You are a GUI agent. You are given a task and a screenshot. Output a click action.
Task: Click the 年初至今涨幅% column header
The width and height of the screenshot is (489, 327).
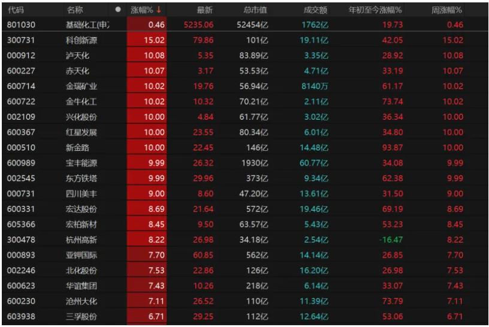pos(376,10)
